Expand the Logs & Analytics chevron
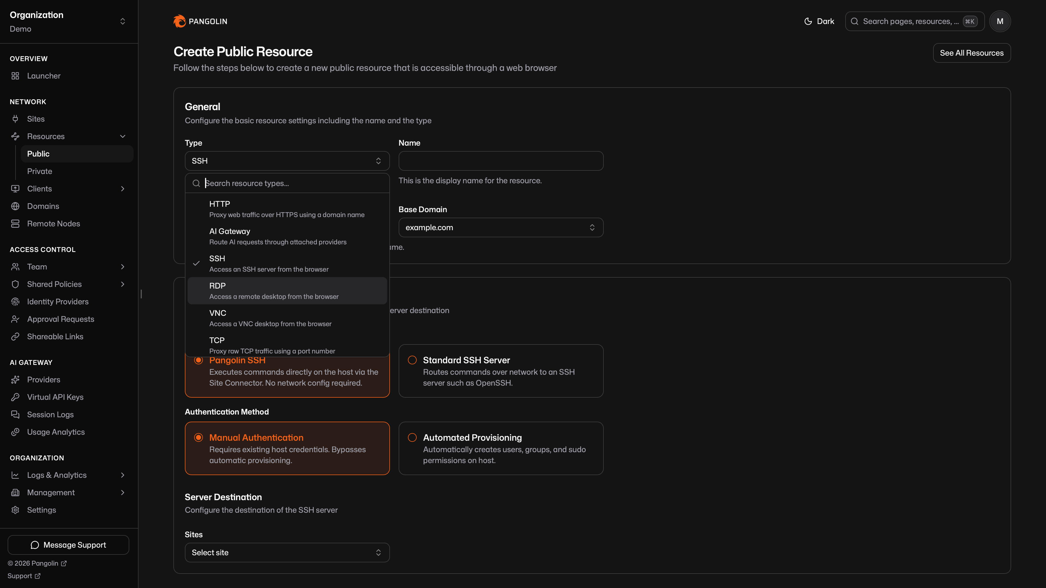1046x588 pixels. [123, 475]
